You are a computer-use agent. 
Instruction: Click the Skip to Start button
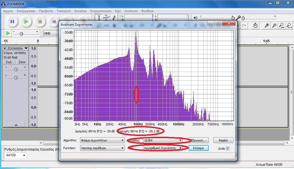54,22
